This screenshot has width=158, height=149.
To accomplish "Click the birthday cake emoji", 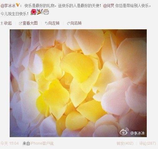I will (46, 12).
